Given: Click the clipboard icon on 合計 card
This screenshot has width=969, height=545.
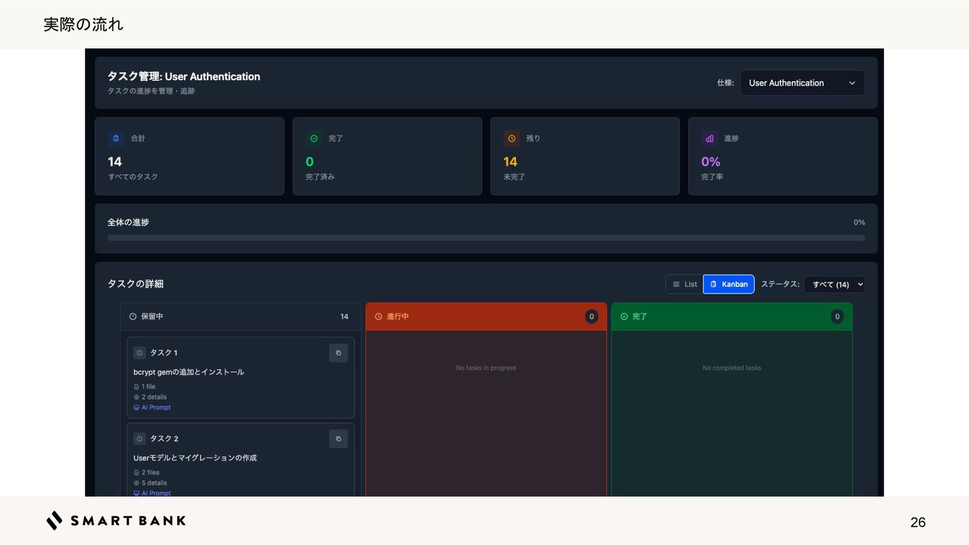Looking at the screenshot, I should (x=116, y=138).
